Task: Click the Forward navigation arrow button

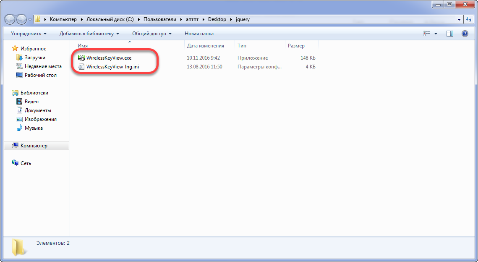Action: point(21,19)
